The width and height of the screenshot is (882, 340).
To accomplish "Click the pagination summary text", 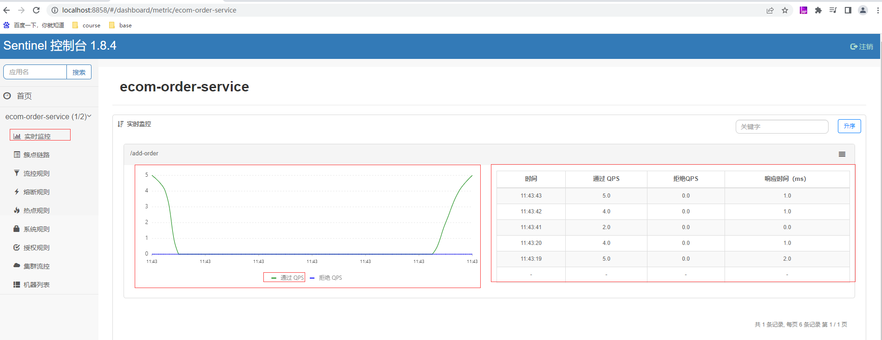I will [801, 325].
